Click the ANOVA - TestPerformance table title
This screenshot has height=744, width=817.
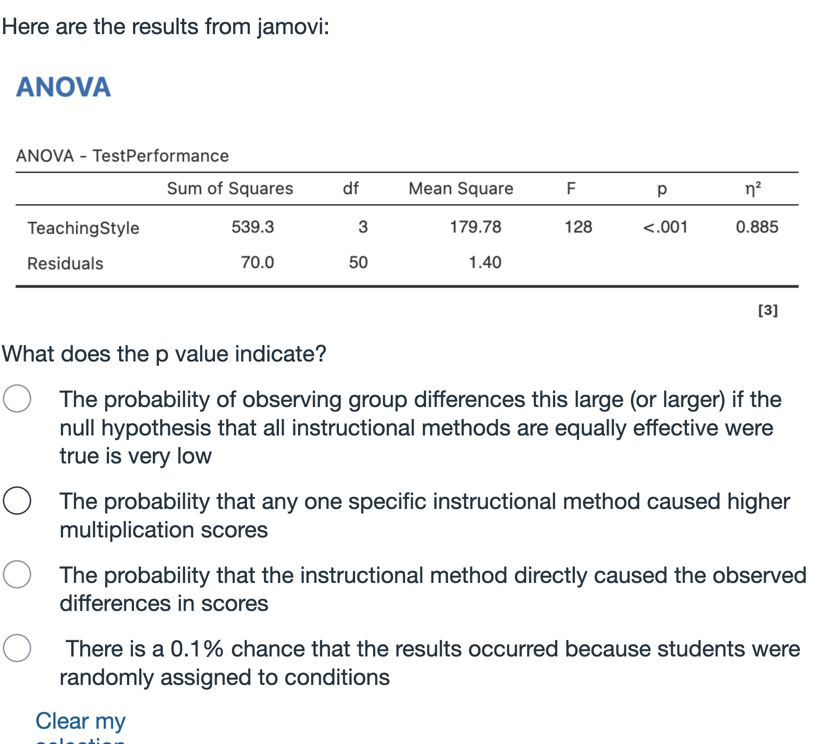coord(123,156)
